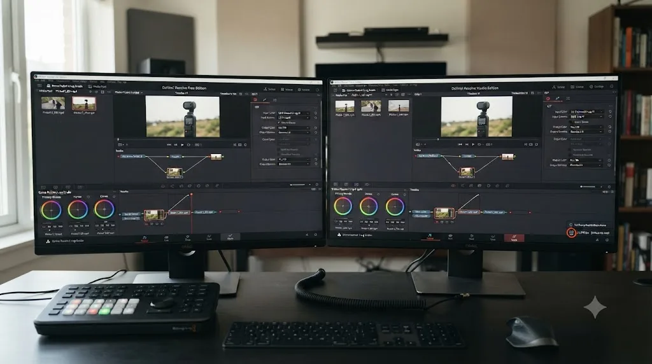Screen dimensions: 652x364
Task: Reset the topmost inspector field in Studio Edition
Action: click(x=610, y=111)
